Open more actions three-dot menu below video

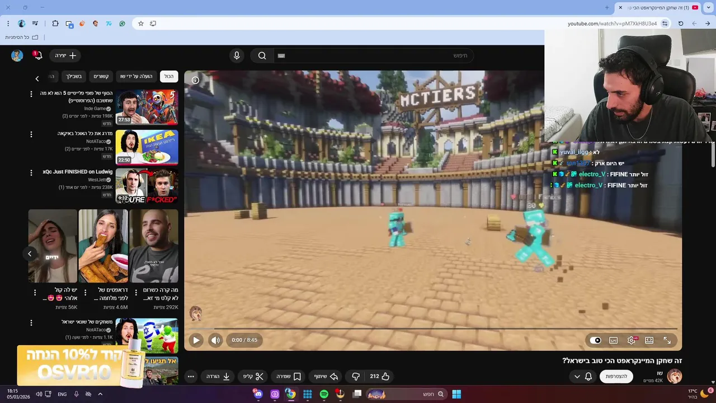coord(191,377)
